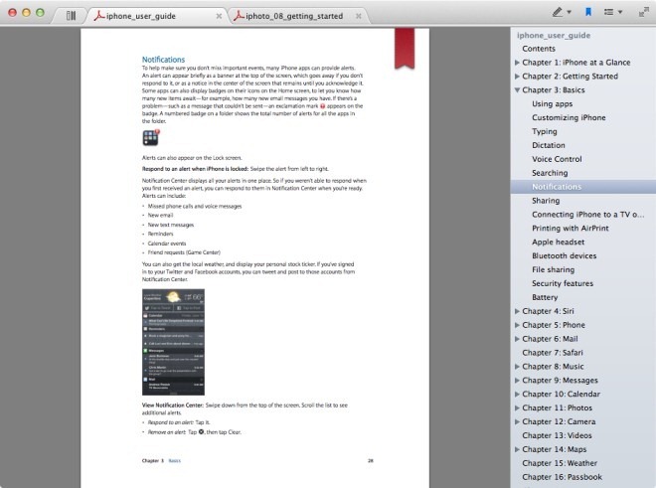Click the green zoom window button
The image size is (656, 488).
[x=40, y=13]
